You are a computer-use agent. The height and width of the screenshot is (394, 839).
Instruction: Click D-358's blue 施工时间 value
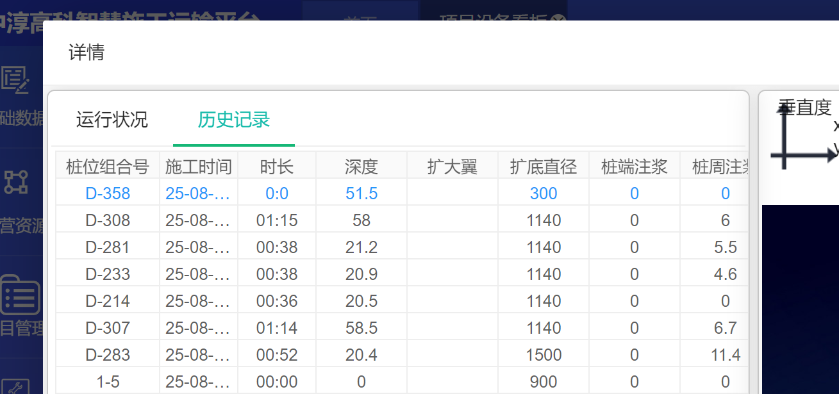pos(197,193)
